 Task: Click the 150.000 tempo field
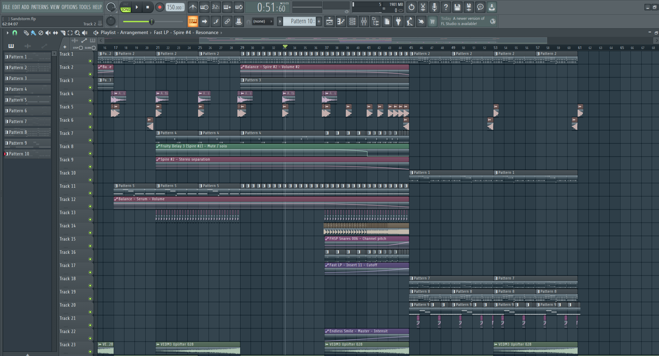click(x=175, y=7)
